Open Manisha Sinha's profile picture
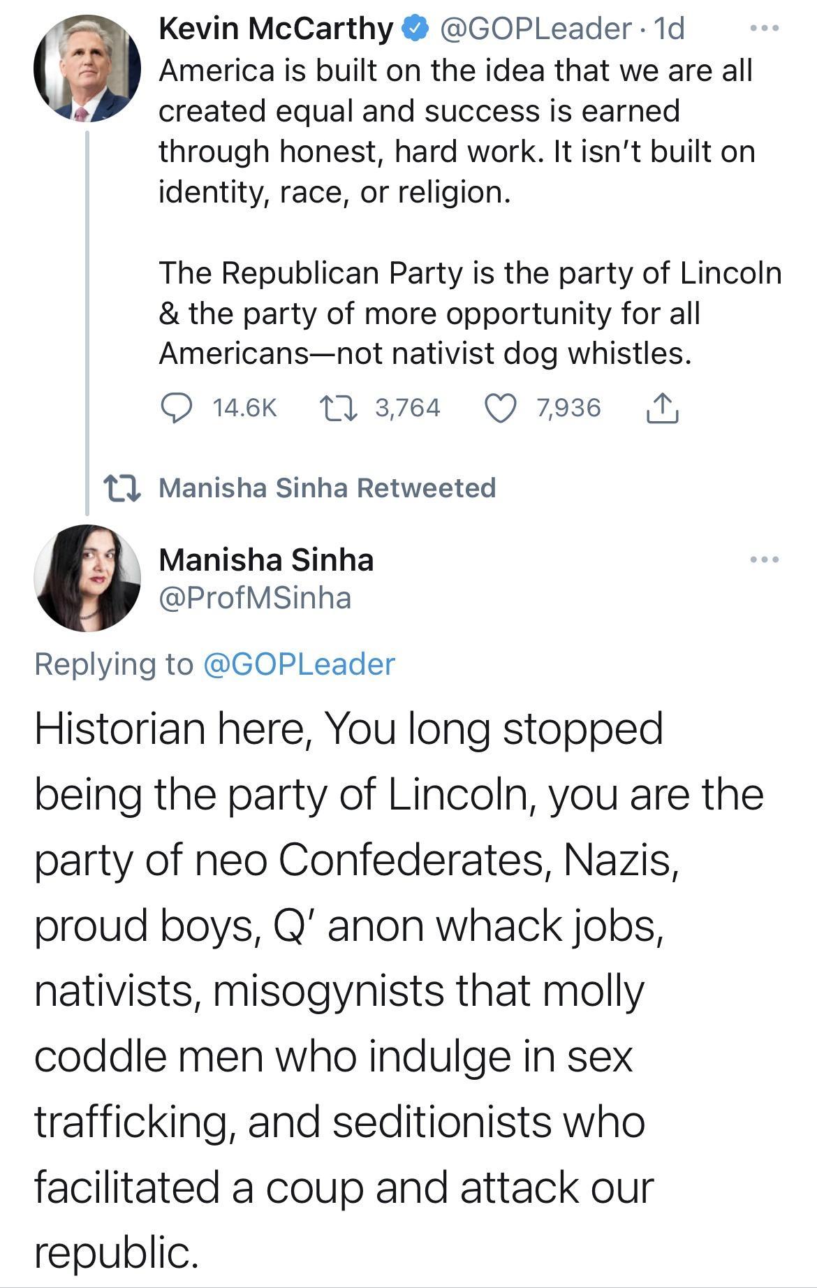Viewport: 817px width, 1288px height. 87,578
